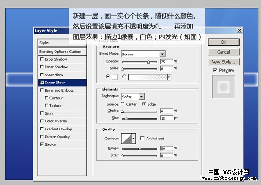The height and width of the screenshot is (185, 261).
Task: Tick the Contour sub-effect checkbox
Action: [47, 98]
